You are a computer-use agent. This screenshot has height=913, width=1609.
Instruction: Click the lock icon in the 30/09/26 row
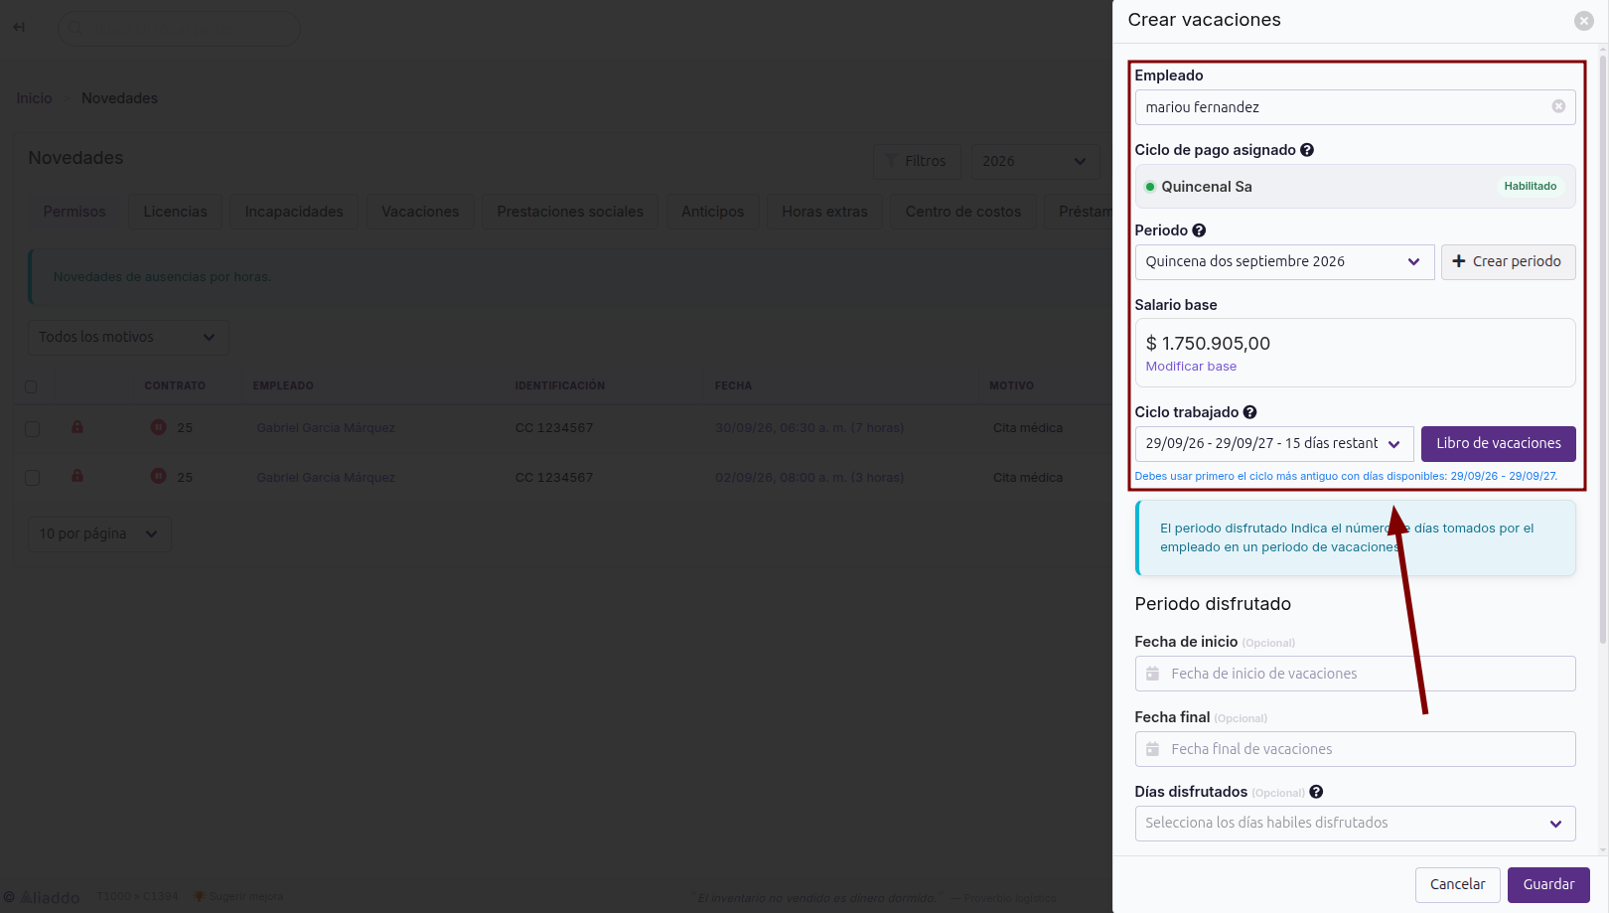(77, 427)
